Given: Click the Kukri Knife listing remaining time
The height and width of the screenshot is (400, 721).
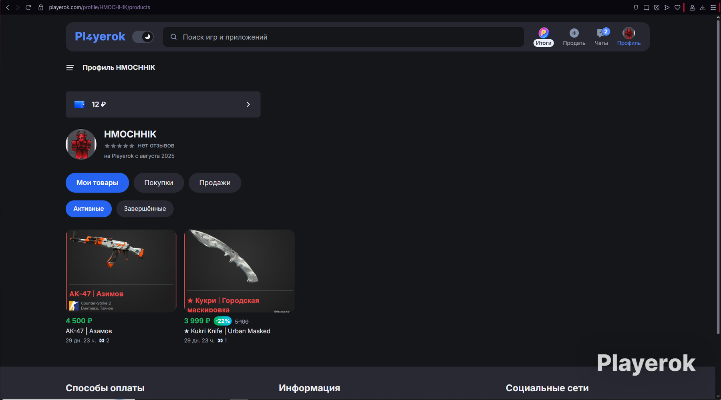Looking at the screenshot, I should (x=199, y=341).
